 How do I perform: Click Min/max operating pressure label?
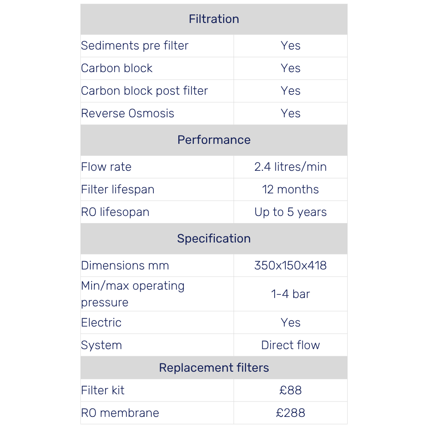133,294
